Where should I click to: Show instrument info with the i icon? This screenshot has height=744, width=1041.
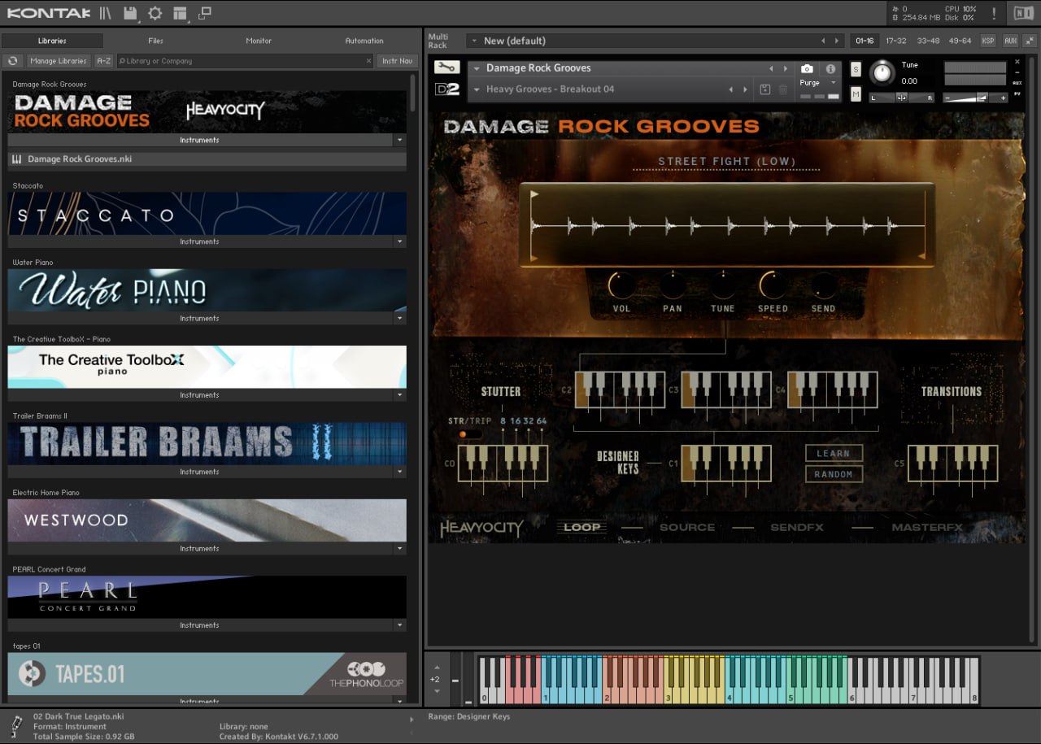click(830, 69)
